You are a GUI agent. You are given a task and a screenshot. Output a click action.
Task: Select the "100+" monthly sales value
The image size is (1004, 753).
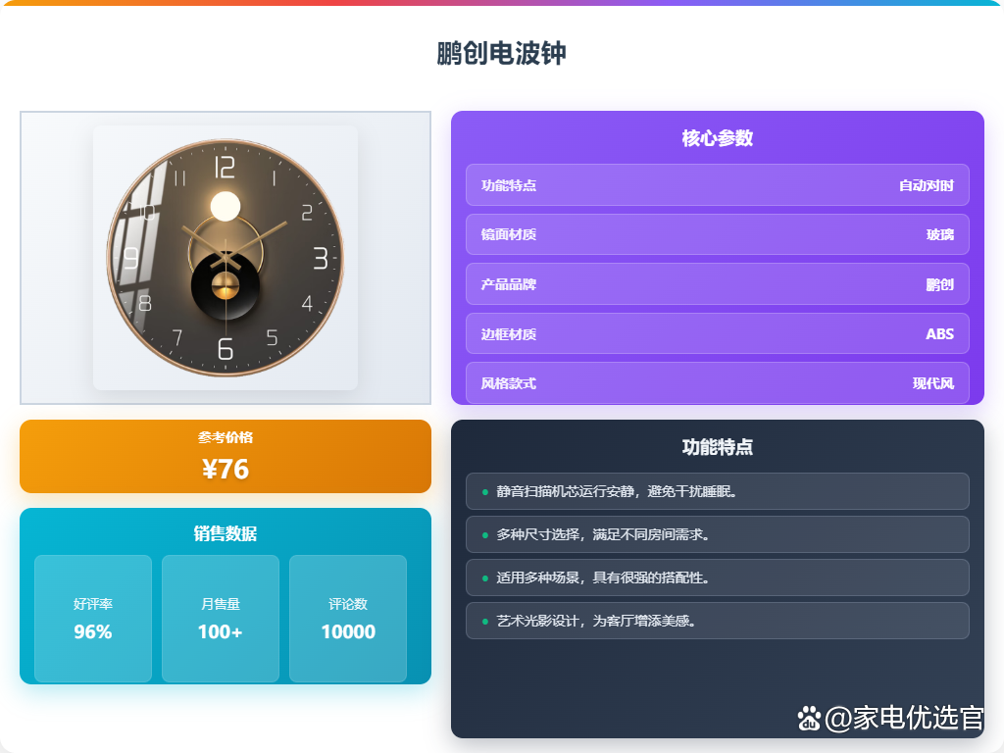[x=221, y=632]
